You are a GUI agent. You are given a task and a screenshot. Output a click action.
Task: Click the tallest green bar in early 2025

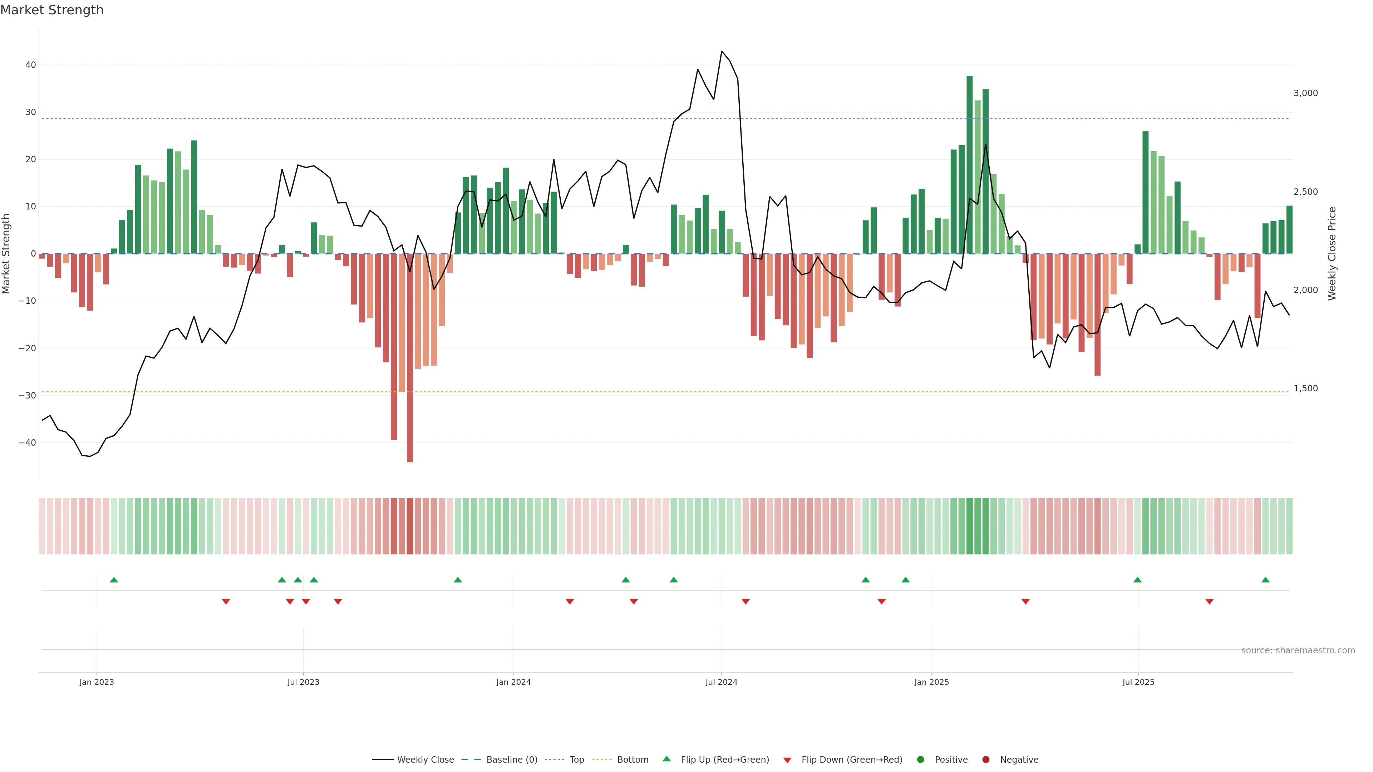click(970, 160)
